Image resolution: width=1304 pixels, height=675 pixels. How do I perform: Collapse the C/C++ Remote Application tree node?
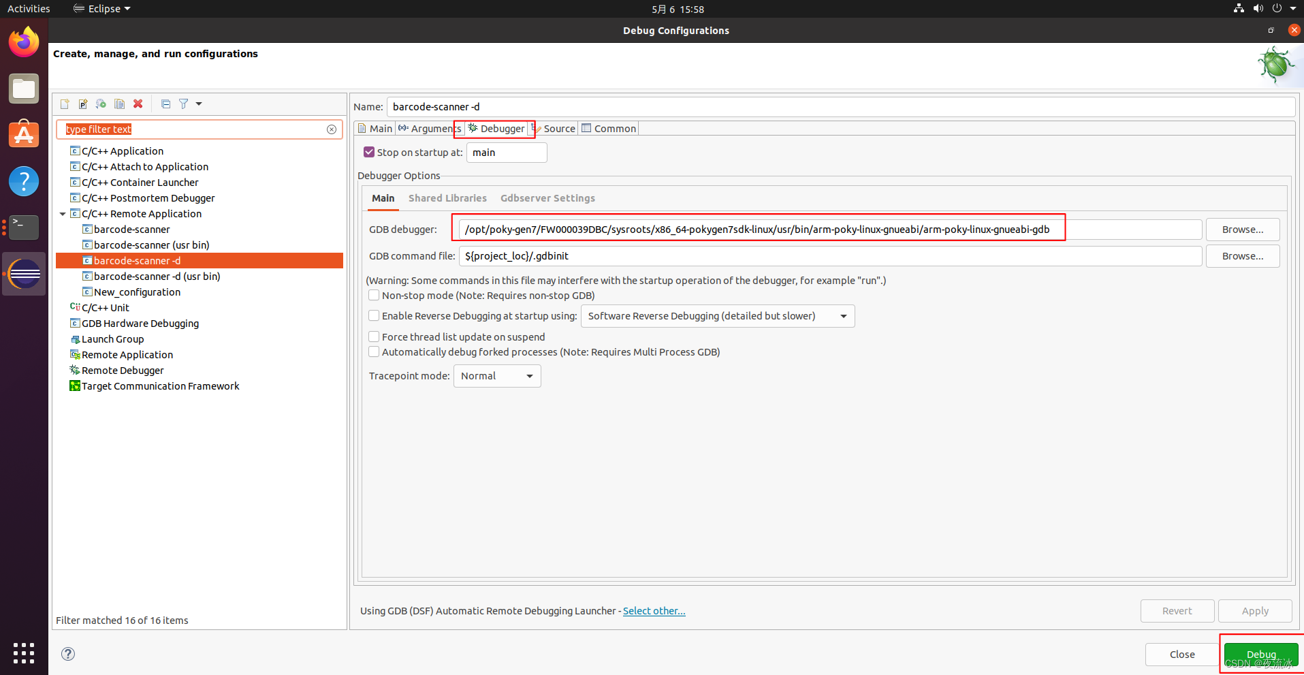[x=62, y=213]
